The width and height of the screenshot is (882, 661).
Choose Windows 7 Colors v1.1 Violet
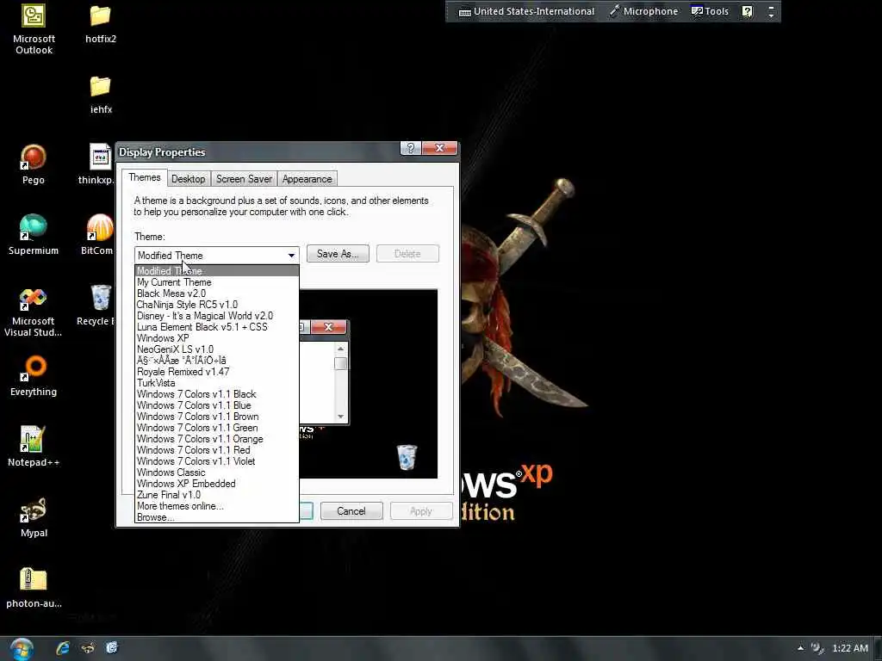coord(217,461)
